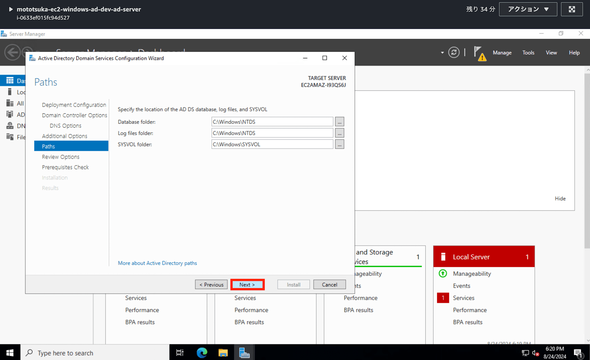Screen dimensions: 590x360
Task: Expand the Tools menu in Server Manager
Action: tap(528, 53)
